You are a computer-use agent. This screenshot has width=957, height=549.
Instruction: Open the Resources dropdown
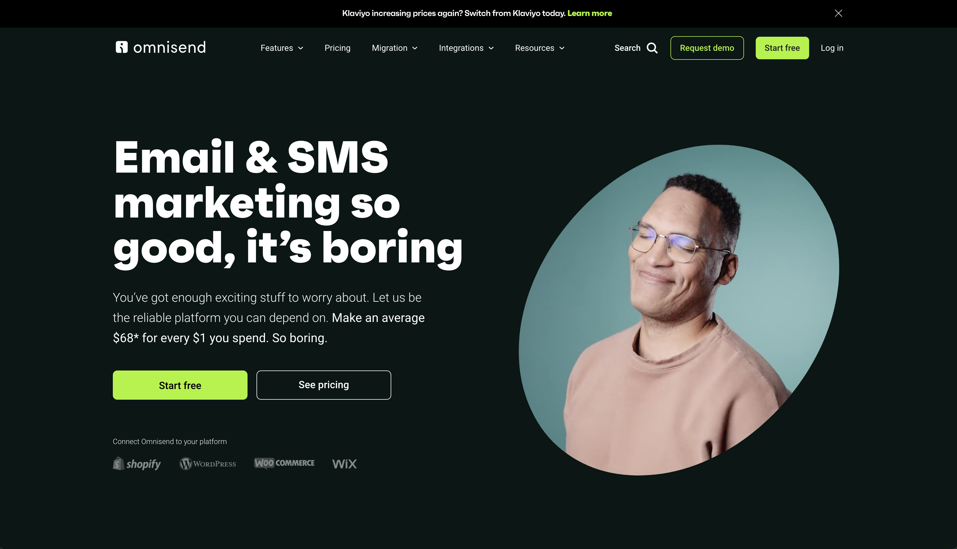coord(540,48)
